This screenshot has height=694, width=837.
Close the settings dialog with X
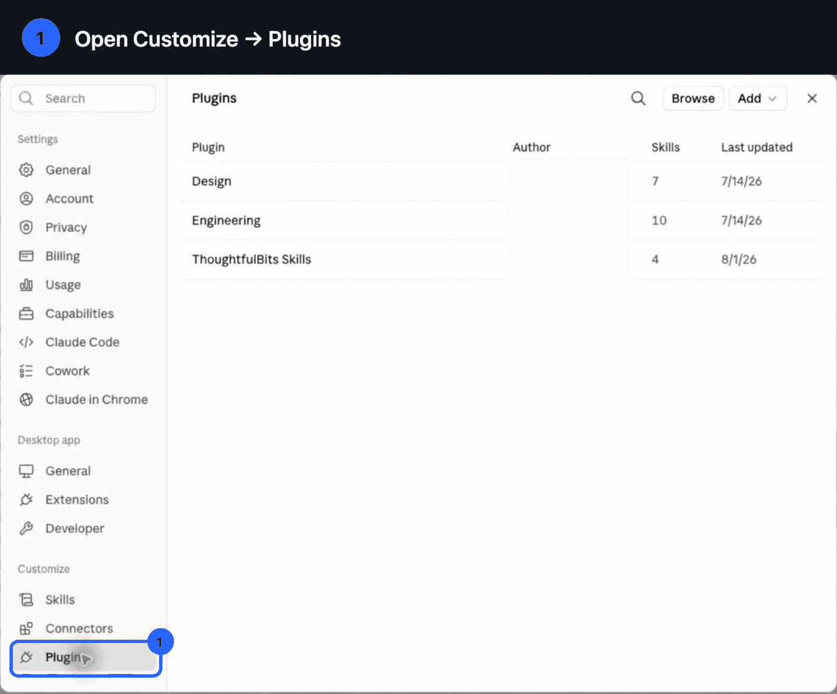click(812, 98)
